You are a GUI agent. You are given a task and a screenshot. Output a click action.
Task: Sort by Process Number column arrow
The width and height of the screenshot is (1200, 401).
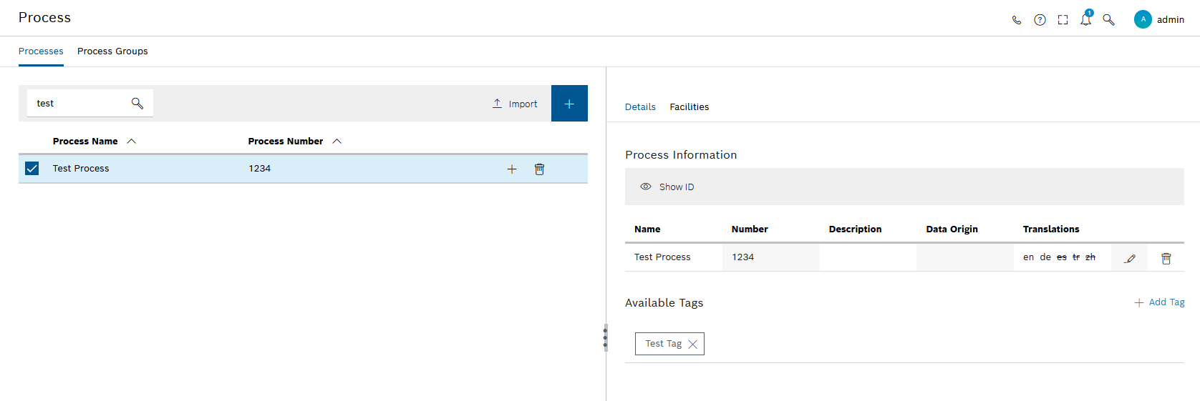pos(337,142)
